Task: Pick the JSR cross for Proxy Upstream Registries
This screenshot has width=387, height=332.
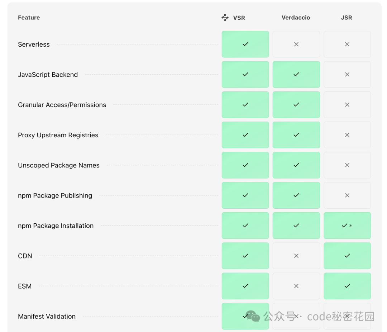Action: tap(347, 135)
